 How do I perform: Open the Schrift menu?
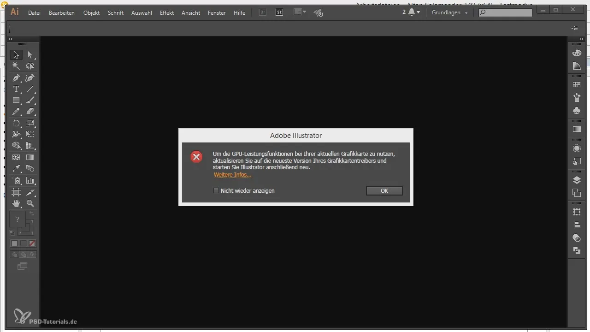click(116, 13)
